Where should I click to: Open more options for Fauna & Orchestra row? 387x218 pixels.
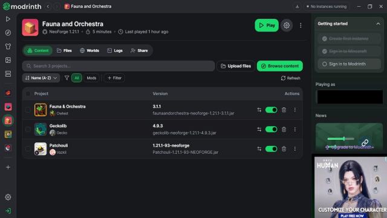[x=294, y=110]
